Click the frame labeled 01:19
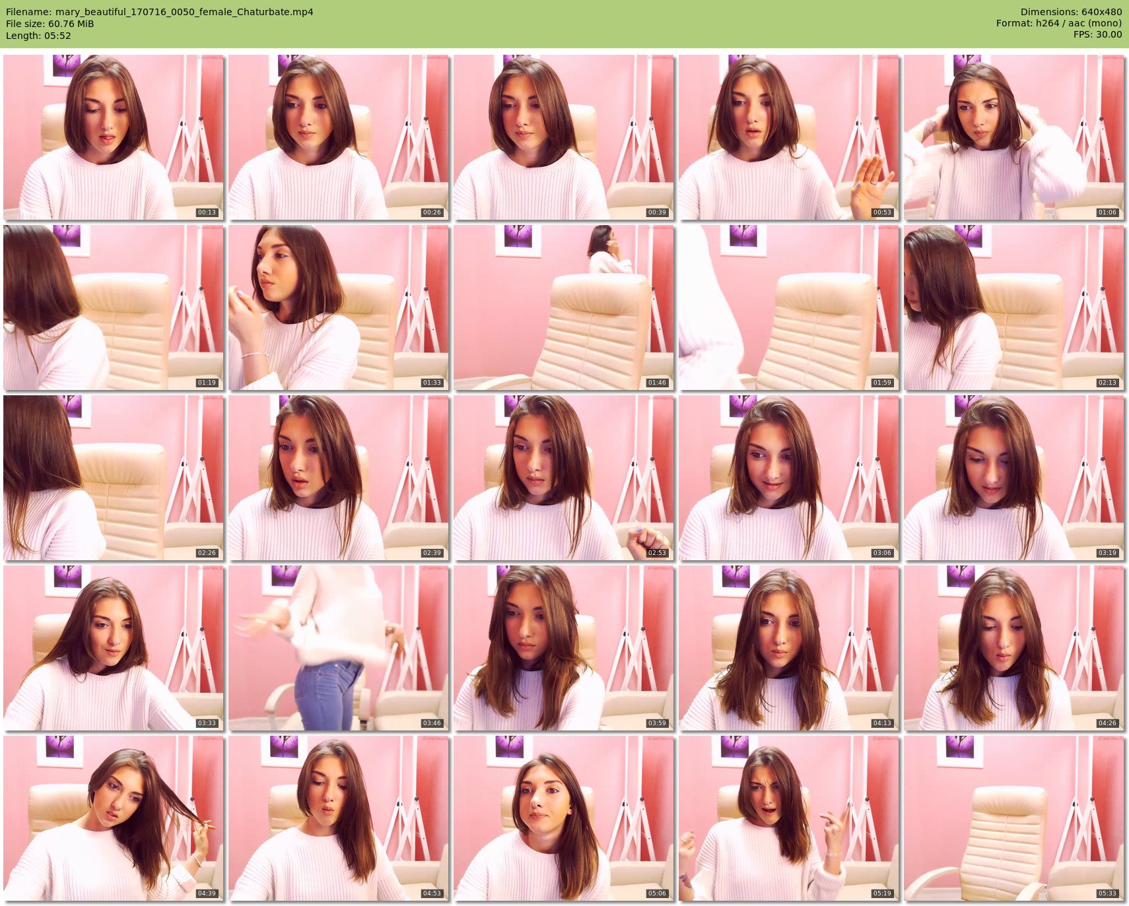The width and height of the screenshot is (1129, 906). tap(114, 307)
